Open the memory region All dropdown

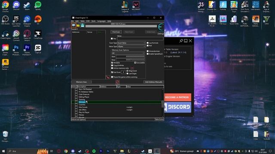128,53
